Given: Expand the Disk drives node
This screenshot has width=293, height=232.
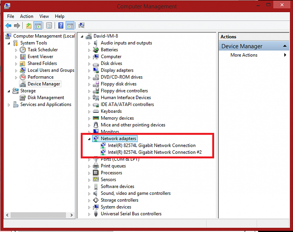Looking at the screenshot, I should (x=89, y=64).
